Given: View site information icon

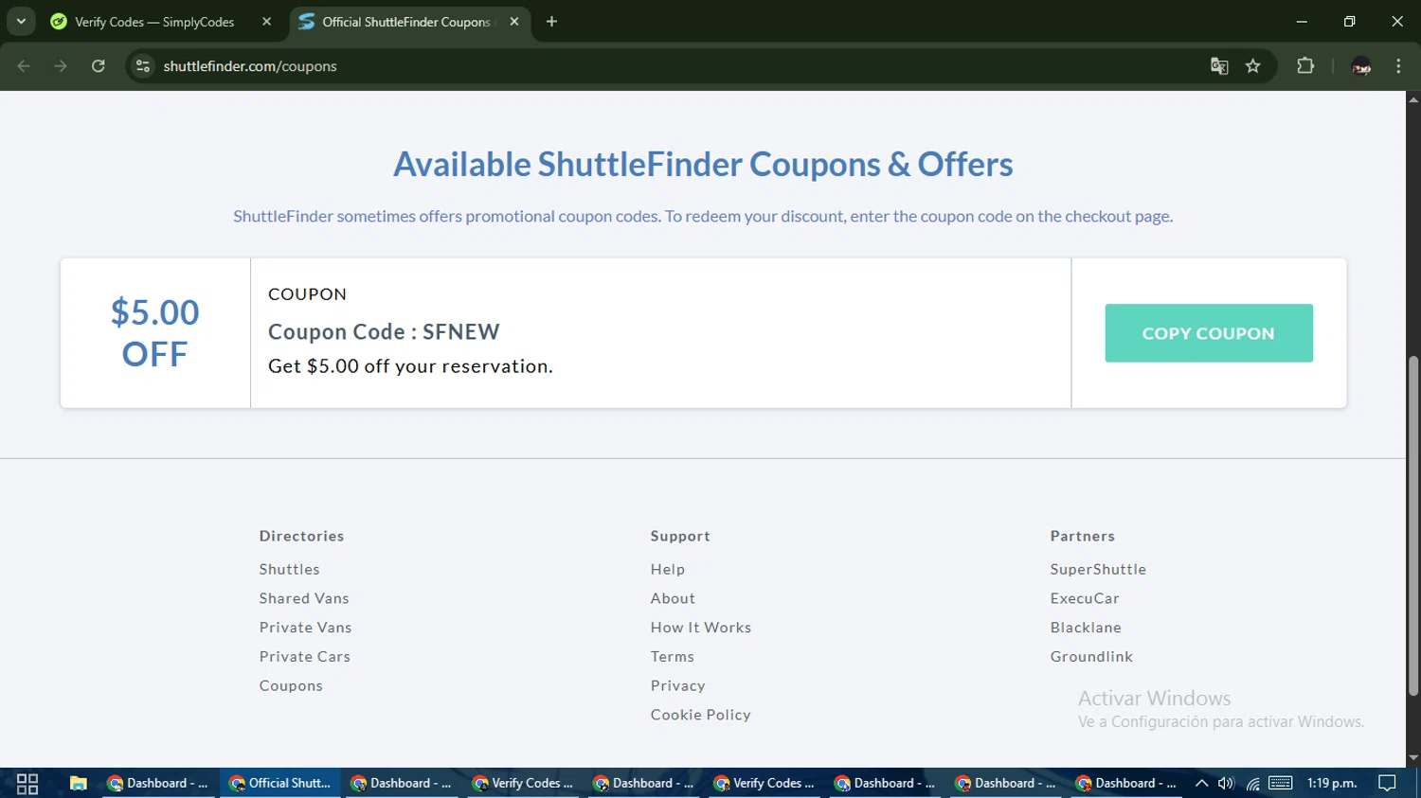Looking at the screenshot, I should click(x=143, y=66).
